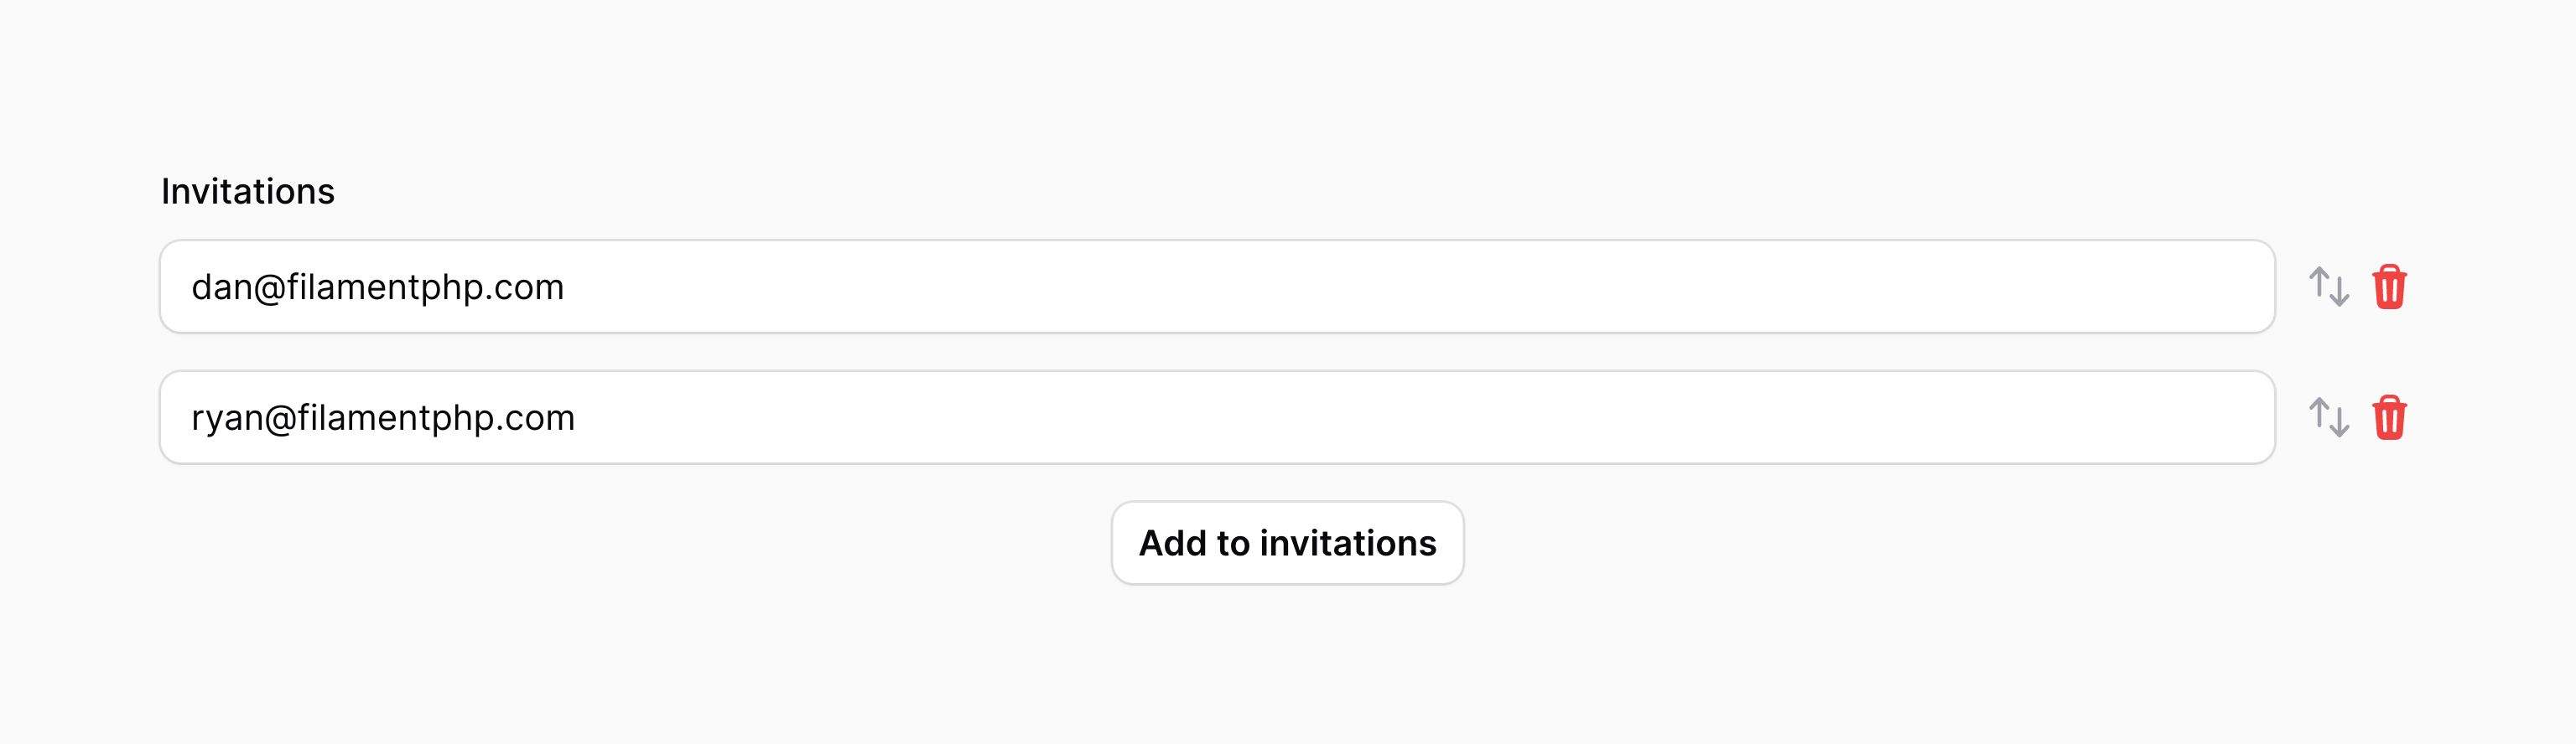The height and width of the screenshot is (744, 2576).
Task: Click the down arrow beside the dan@ row
Action: (2340, 292)
